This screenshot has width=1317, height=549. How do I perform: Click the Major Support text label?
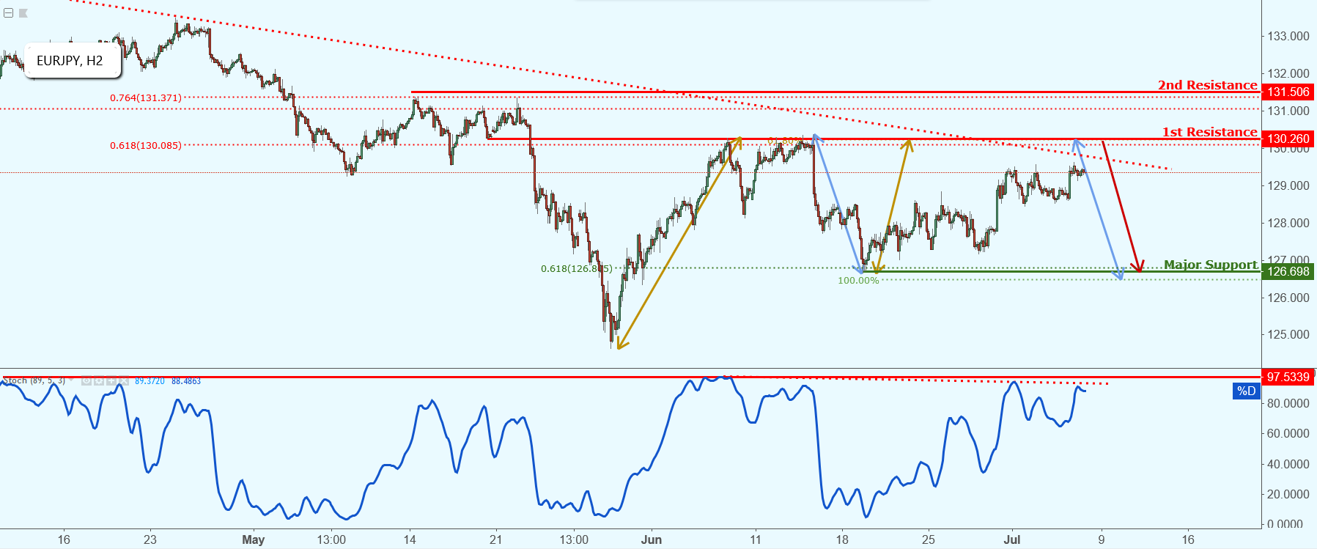(x=1211, y=265)
